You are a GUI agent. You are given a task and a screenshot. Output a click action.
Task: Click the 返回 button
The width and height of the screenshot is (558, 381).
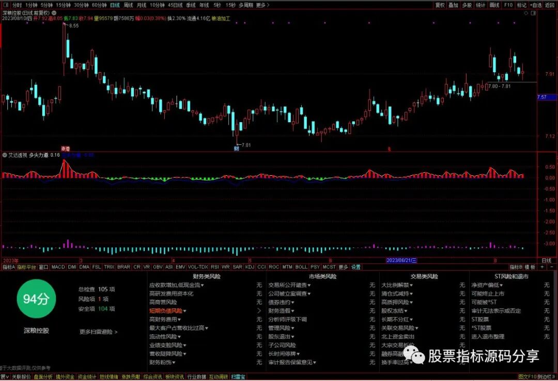(549, 5)
